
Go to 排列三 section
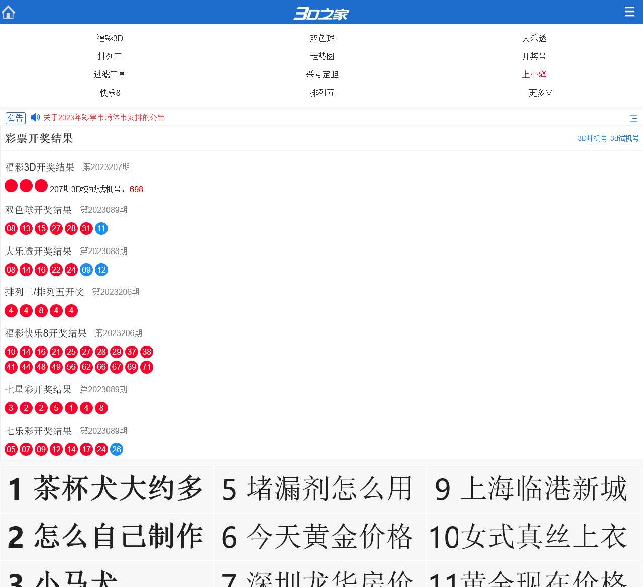point(110,56)
